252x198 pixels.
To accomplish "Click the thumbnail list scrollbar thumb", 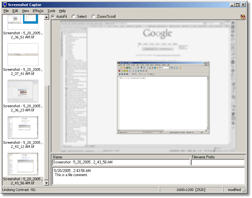I will pos(47,133).
